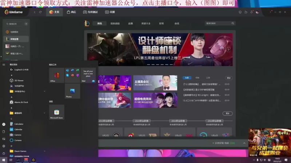
Task: Open the user avatar in the WeGame header
Action: point(257,12)
